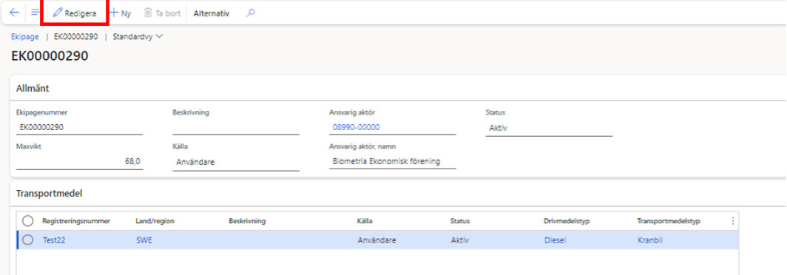
Task: Open the Ansvarig aktör 08990-00000 link
Action: click(x=356, y=127)
